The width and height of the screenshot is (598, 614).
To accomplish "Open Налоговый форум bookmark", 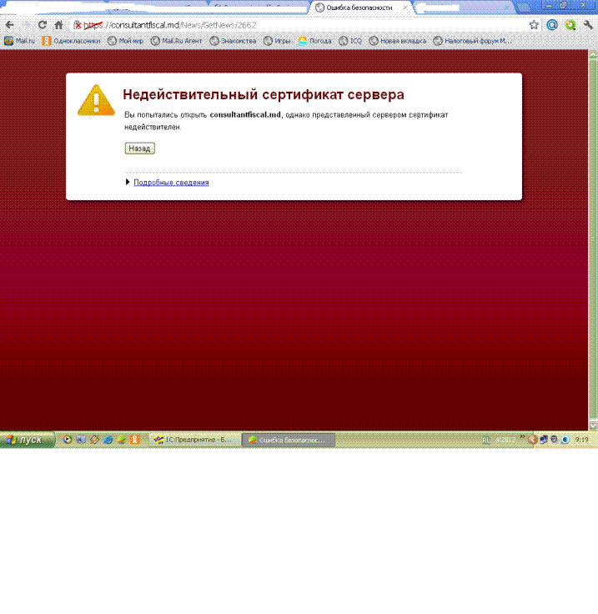I will click(472, 41).
